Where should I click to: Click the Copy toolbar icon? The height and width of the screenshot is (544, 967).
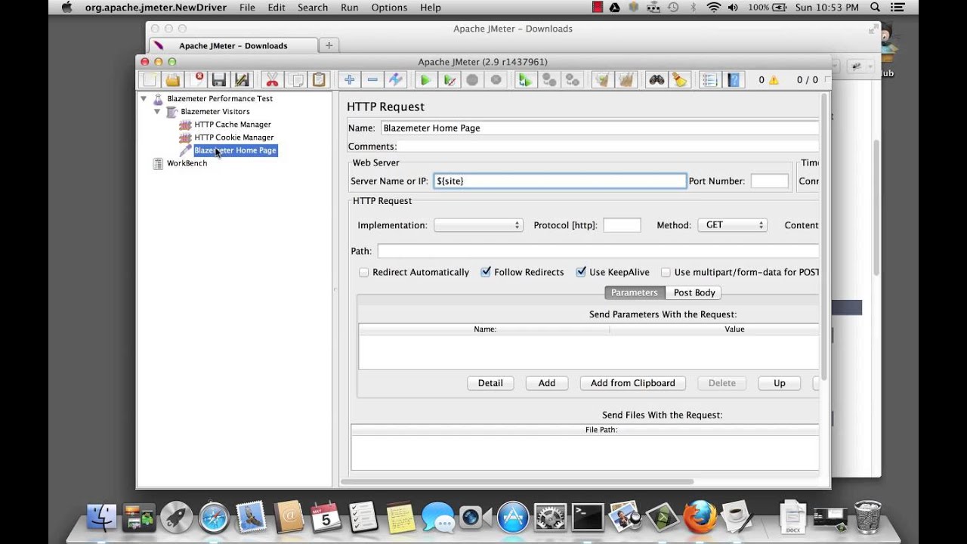pyautogui.click(x=297, y=79)
